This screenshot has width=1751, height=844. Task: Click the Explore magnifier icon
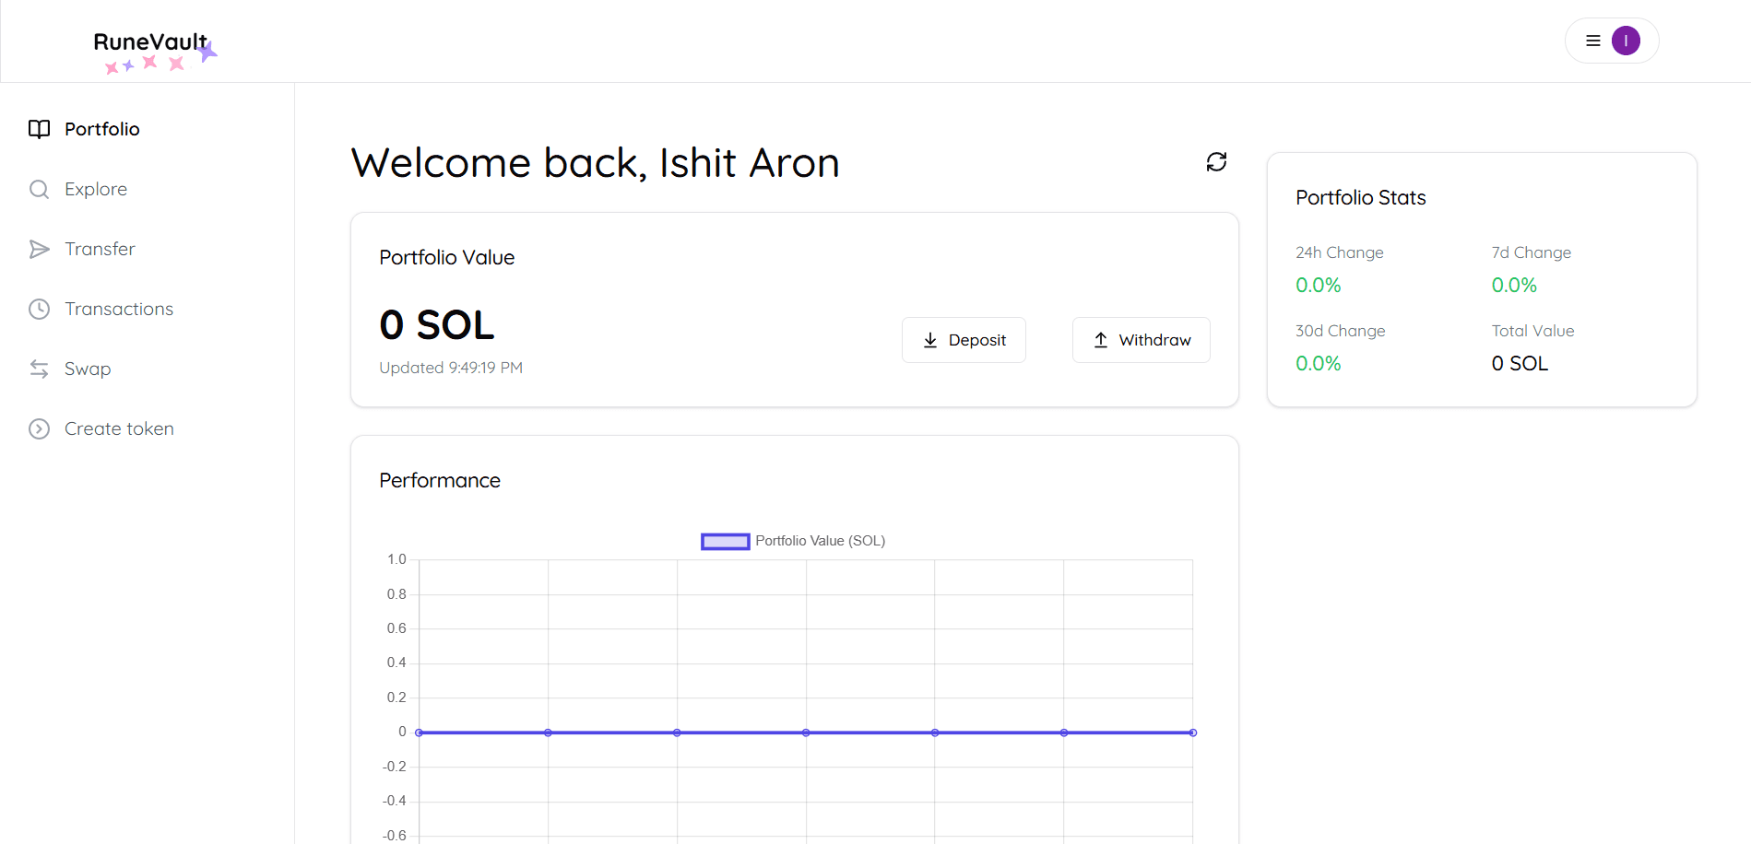click(39, 189)
